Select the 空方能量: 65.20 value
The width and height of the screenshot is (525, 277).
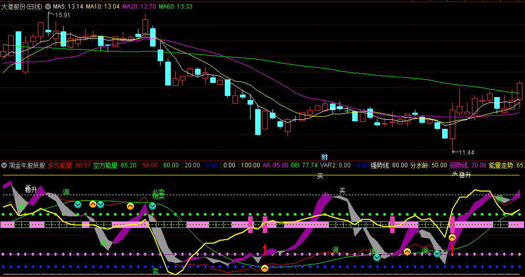[x=115, y=165]
